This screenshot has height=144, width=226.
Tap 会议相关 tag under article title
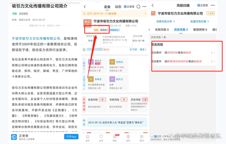23,14
